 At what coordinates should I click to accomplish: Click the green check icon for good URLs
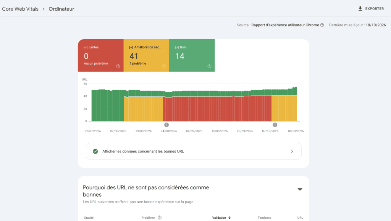[x=95, y=151]
